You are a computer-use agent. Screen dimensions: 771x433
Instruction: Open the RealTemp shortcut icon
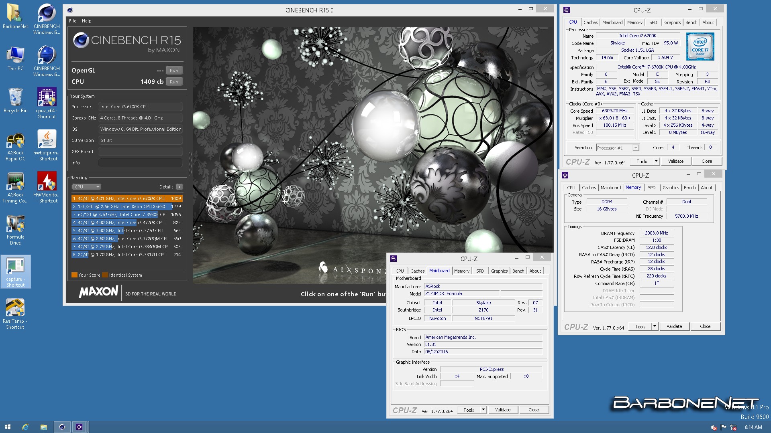pyautogui.click(x=15, y=314)
